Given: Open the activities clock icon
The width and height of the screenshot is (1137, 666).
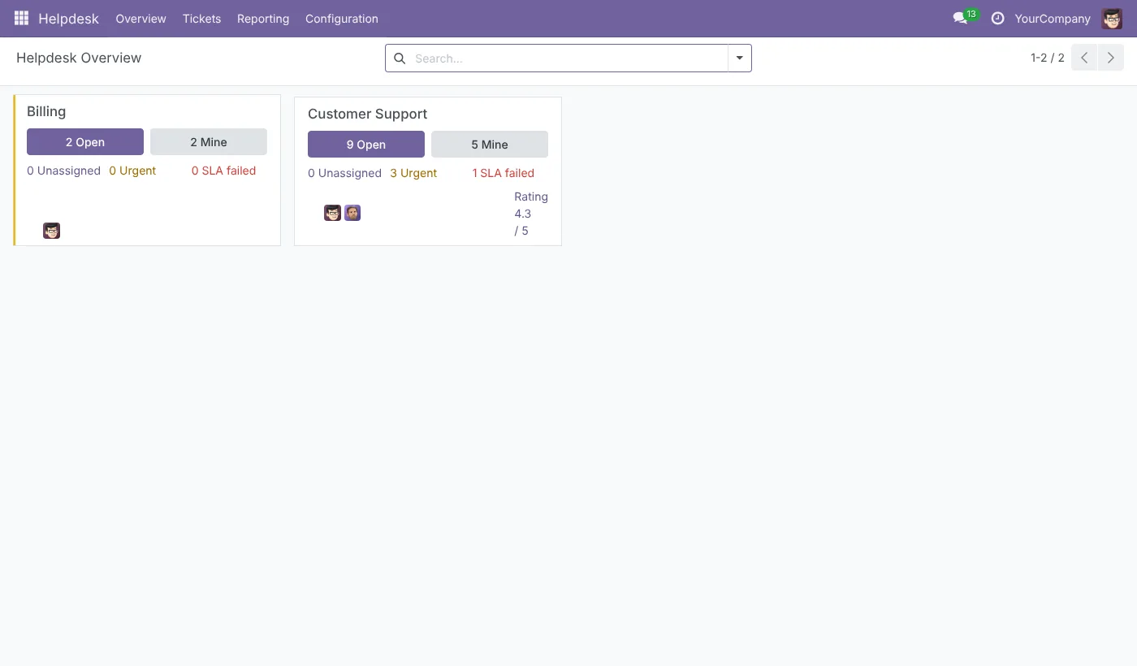Looking at the screenshot, I should pyautogui.click(x=998, y=18).
